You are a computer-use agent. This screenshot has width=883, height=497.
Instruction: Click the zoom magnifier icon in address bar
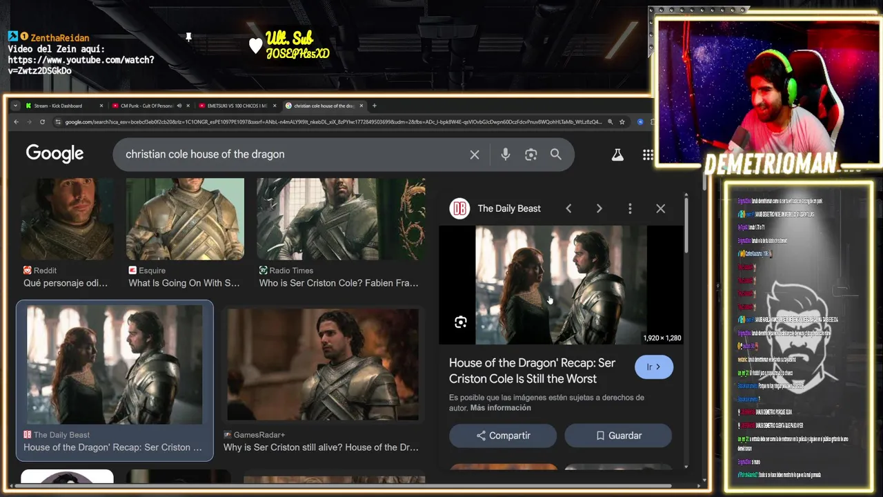610,122
